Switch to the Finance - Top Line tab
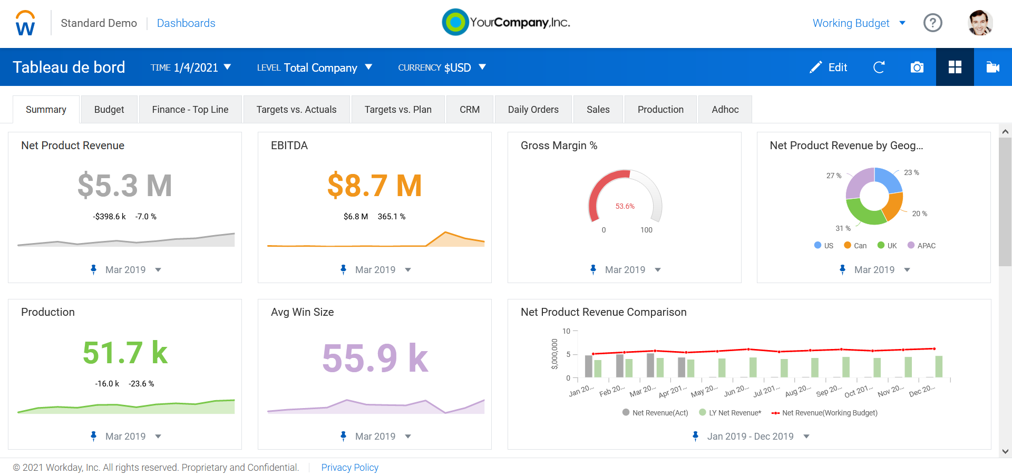1012x475 pixels. (x=190, y=109)
